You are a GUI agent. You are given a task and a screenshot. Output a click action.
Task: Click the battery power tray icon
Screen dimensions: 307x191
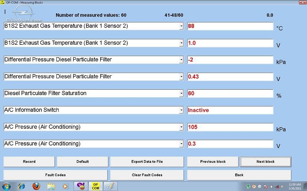coord(271,186)
